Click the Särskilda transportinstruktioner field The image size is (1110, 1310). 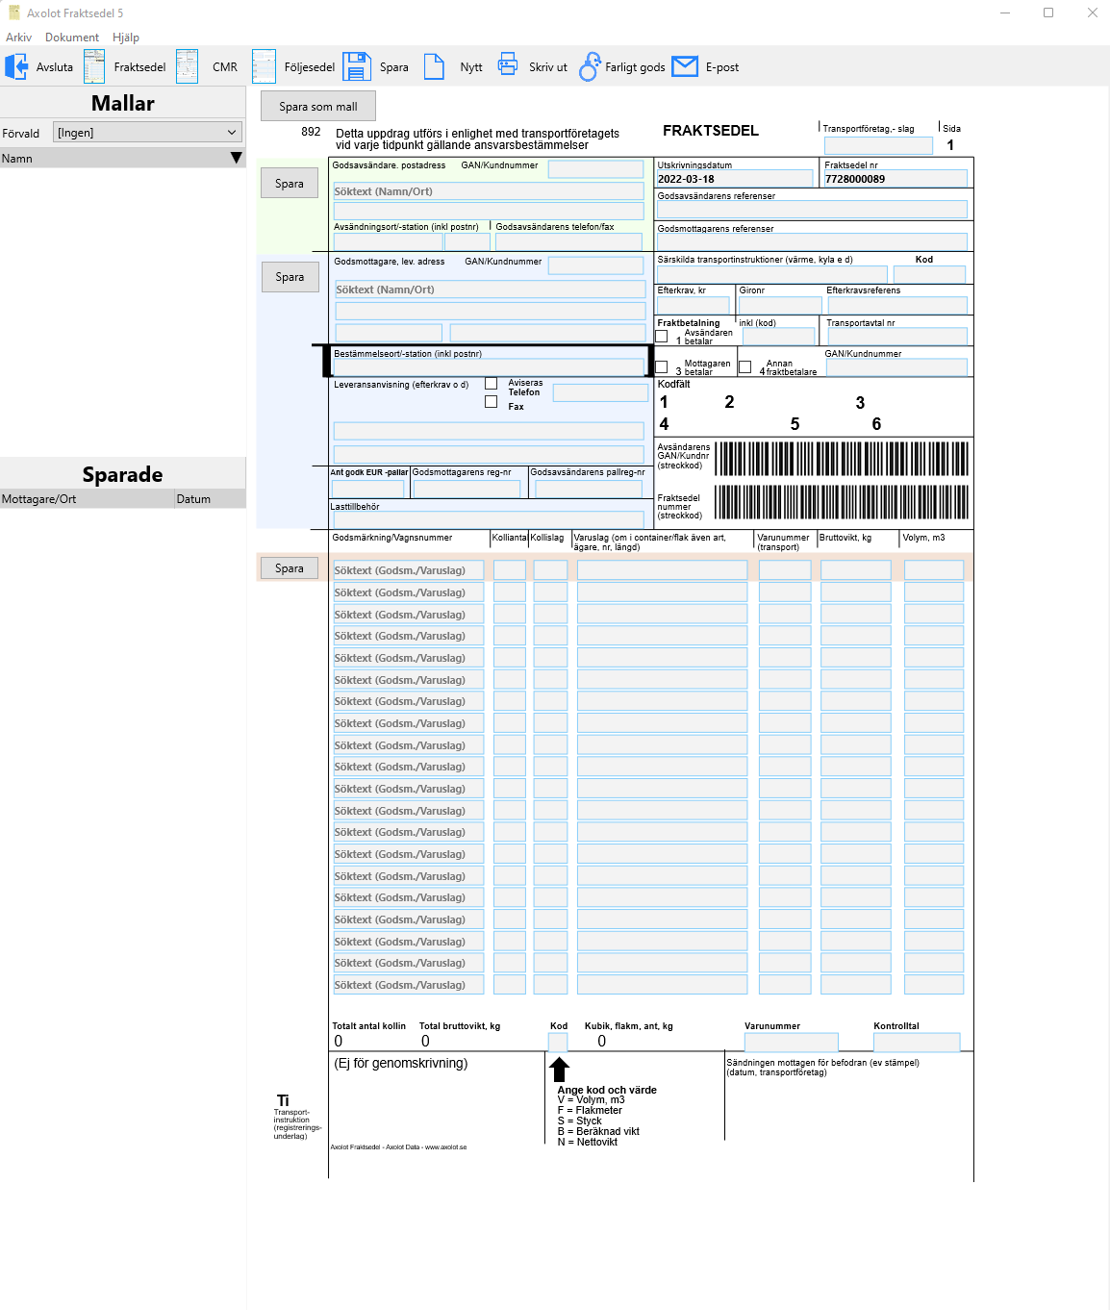tap(771, 274)
